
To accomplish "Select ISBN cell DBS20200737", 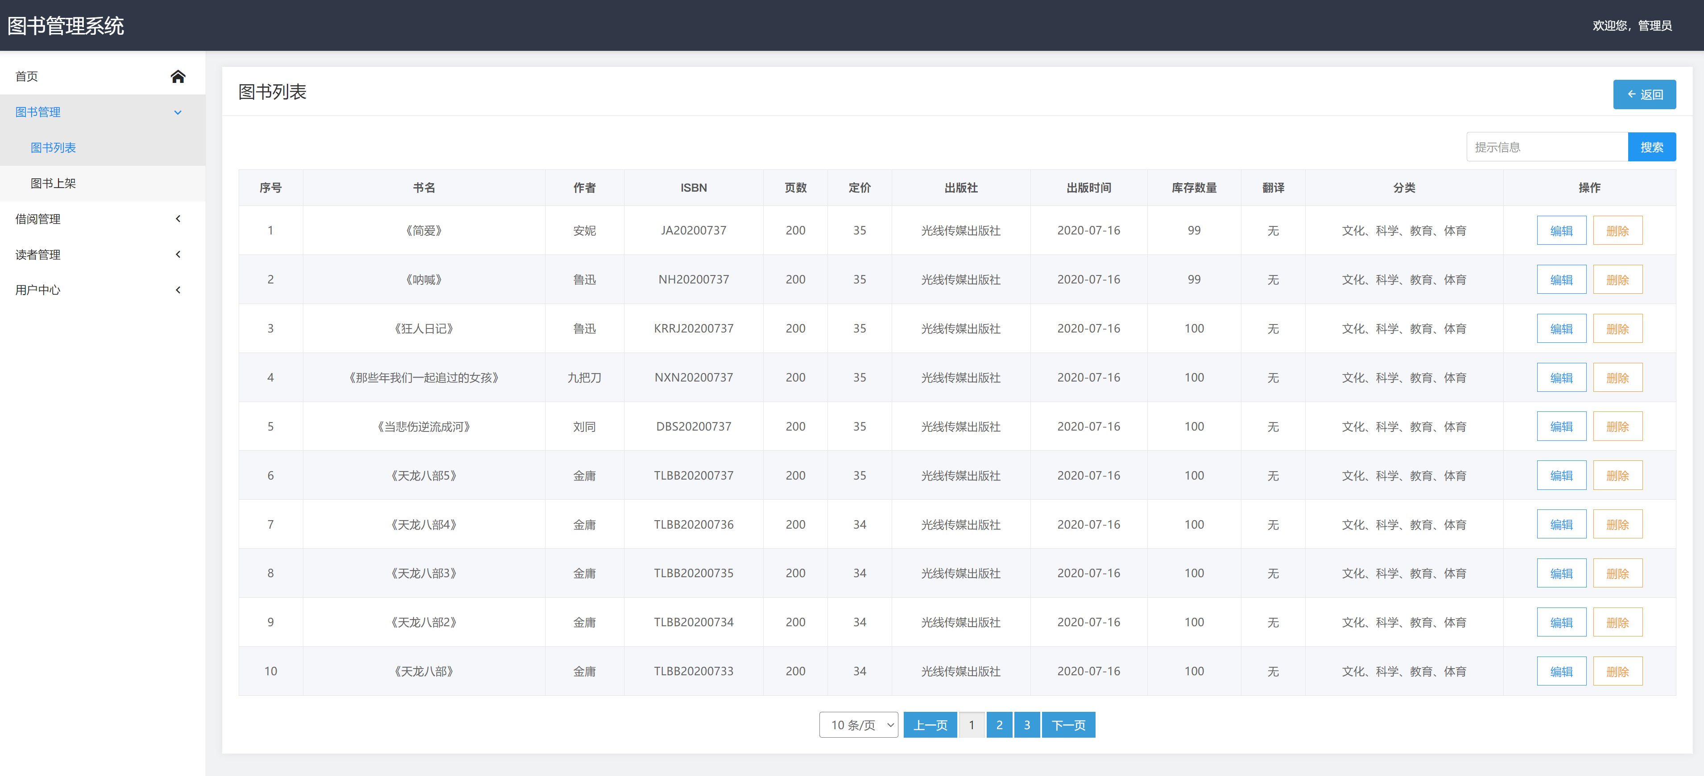I will [x=693, y=427].
